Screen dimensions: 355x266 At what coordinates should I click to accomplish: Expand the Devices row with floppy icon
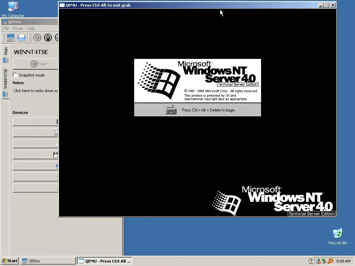[36, 155]
